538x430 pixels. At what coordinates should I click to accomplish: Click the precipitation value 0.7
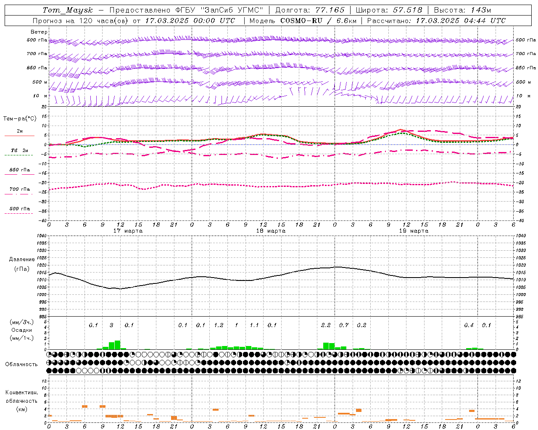(x=344, y=325)
